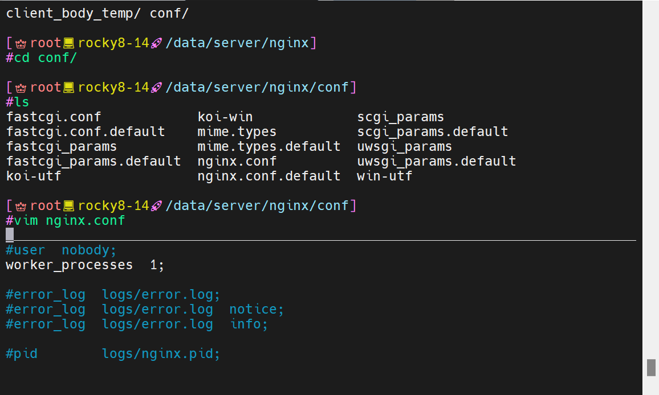Click '#error_log logs/error.log;' line without level
The width and height of the screenshot is (659, 395).
click(x=113, y=295)
